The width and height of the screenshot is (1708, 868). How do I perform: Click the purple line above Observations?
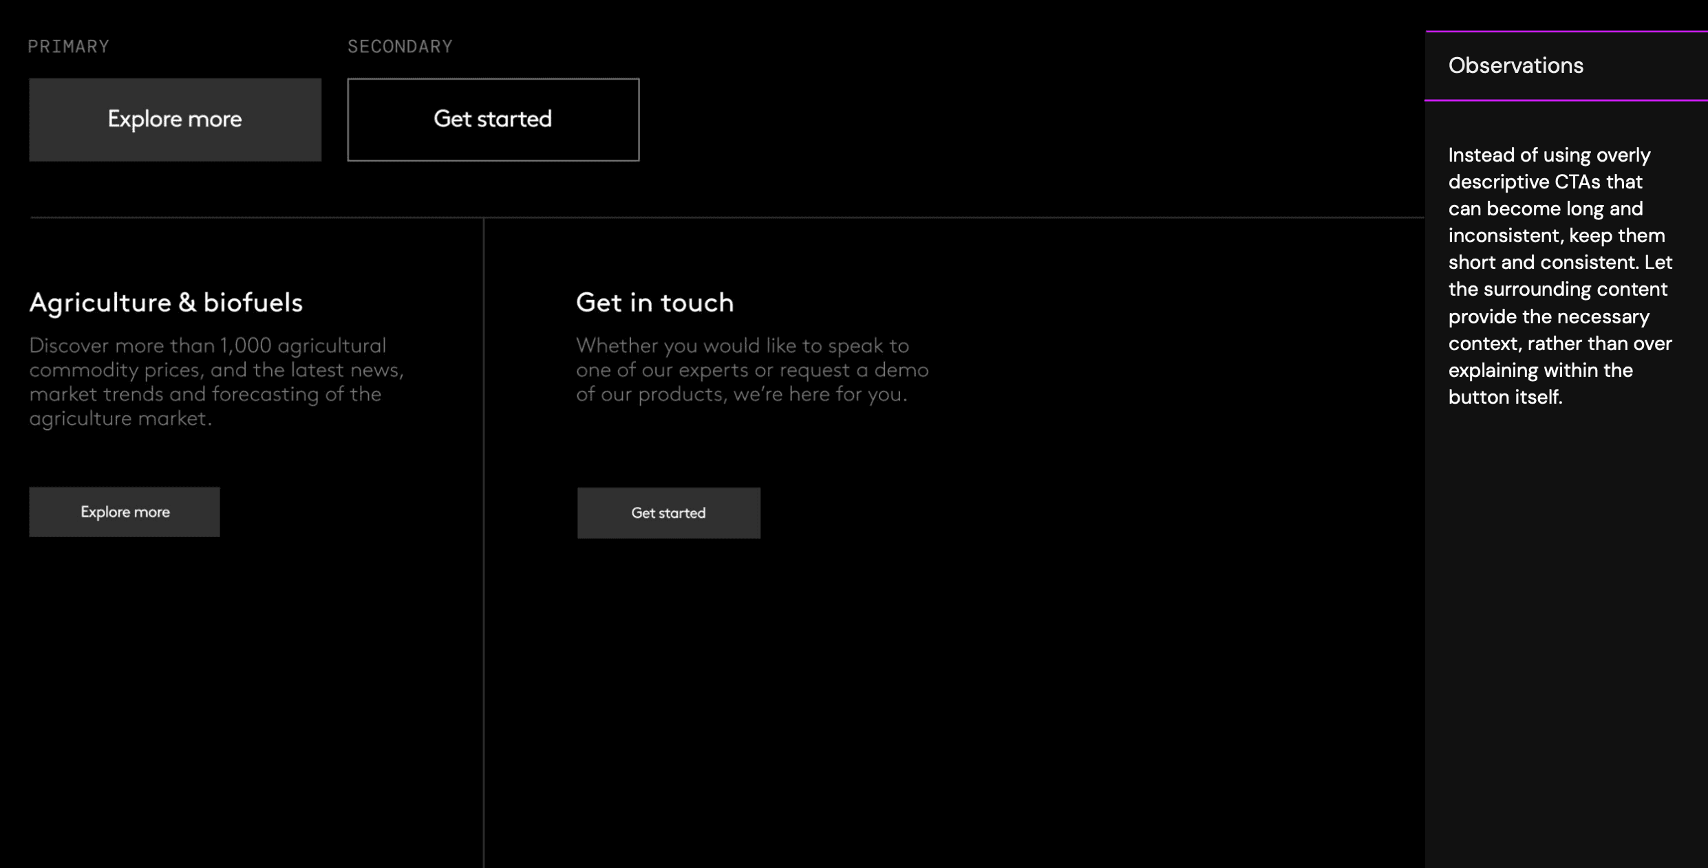click(x=1566, y=31)
